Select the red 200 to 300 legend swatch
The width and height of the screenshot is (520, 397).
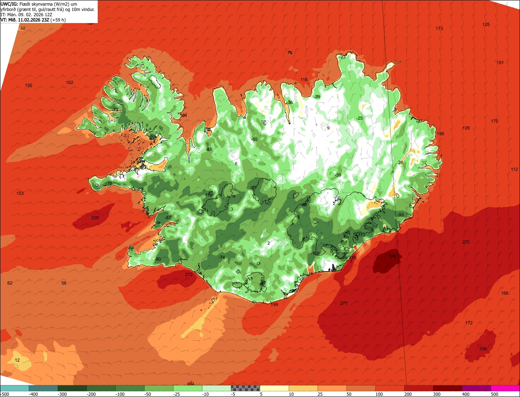coord(419,388)
